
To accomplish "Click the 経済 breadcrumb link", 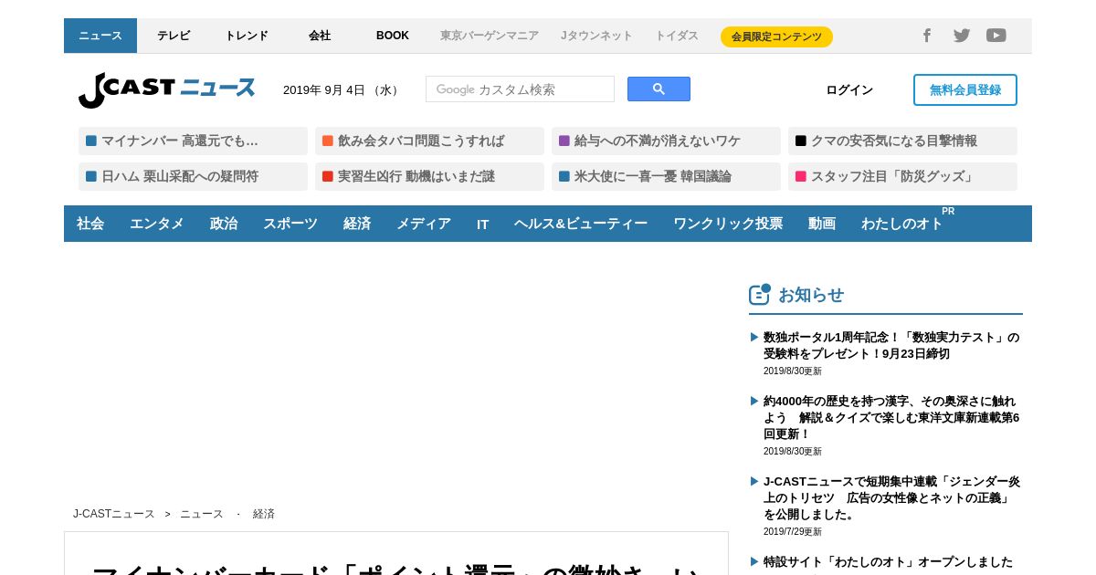I will [264, 514].
